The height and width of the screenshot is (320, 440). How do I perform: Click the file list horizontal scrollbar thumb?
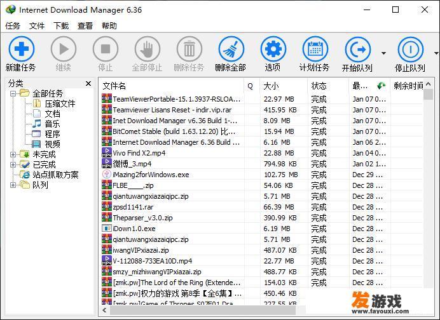(203, 310)
